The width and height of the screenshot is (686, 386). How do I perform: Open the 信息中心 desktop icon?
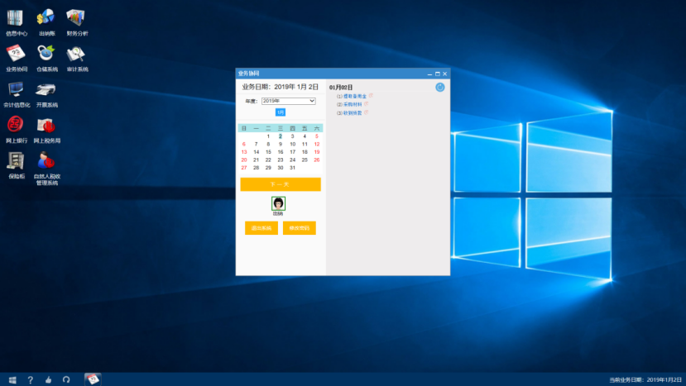tap(16, 22)
